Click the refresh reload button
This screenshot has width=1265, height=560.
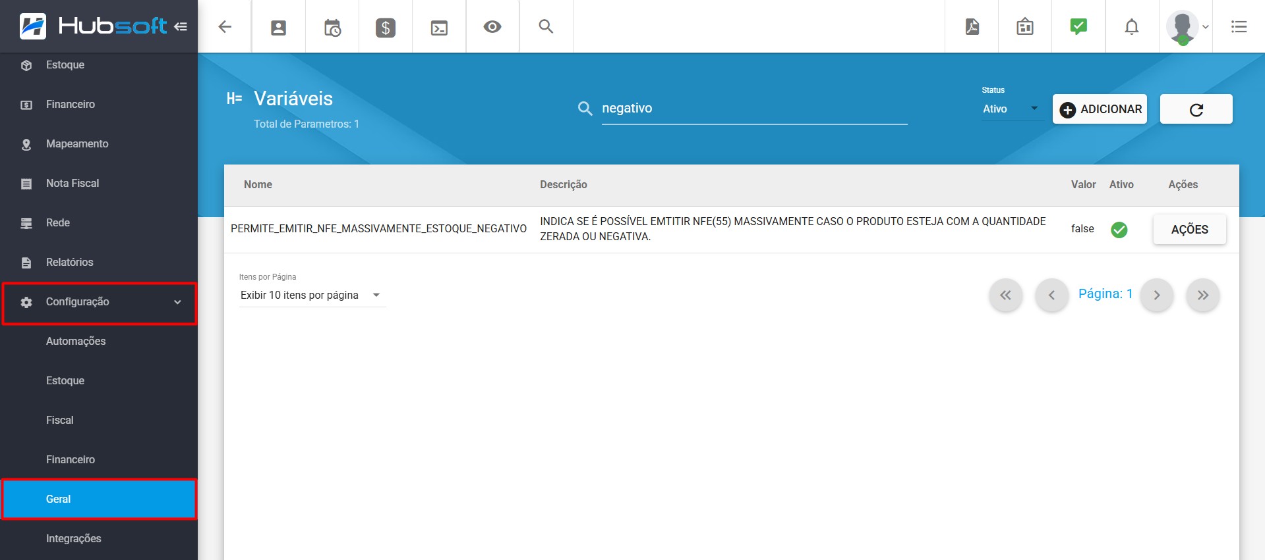(1196, 109)
